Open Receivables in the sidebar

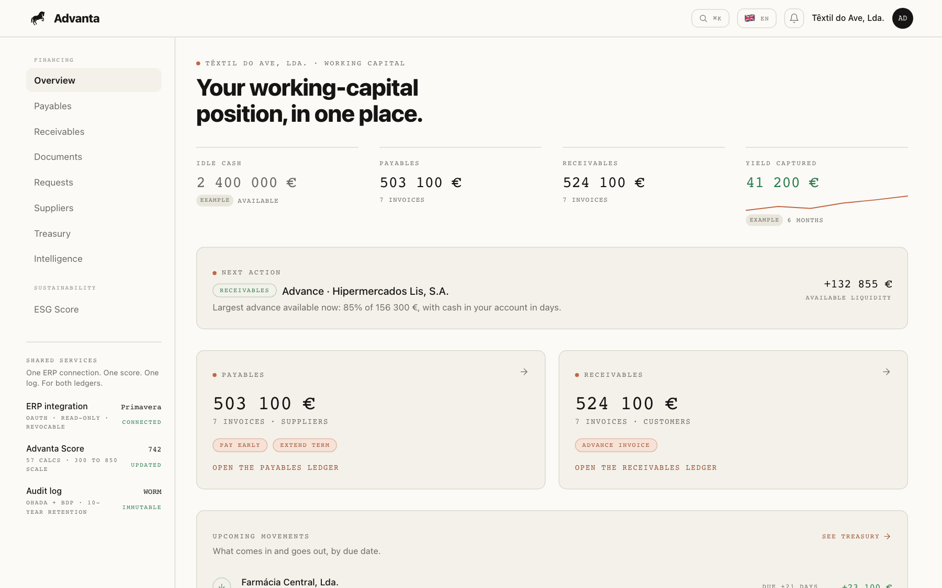click(x=94, y=132)
